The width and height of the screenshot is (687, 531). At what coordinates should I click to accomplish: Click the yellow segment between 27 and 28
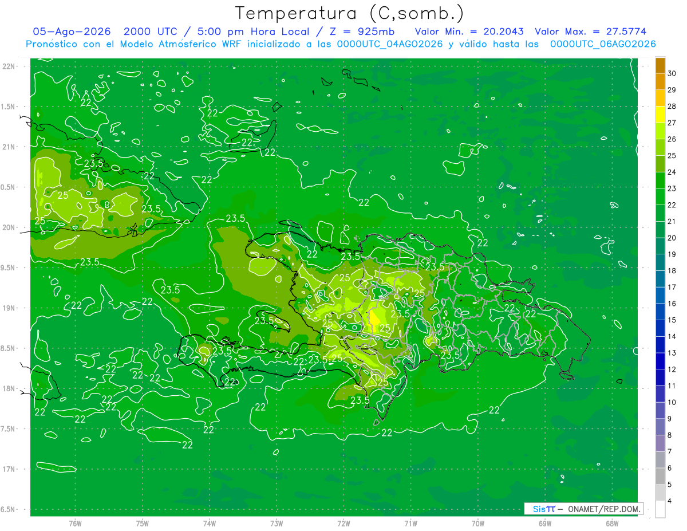(x=660, y=115)
